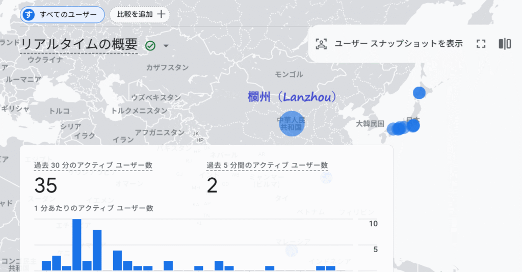Click the 過去 30 分のアクティブ ユーザー数 label

[93, 165]
